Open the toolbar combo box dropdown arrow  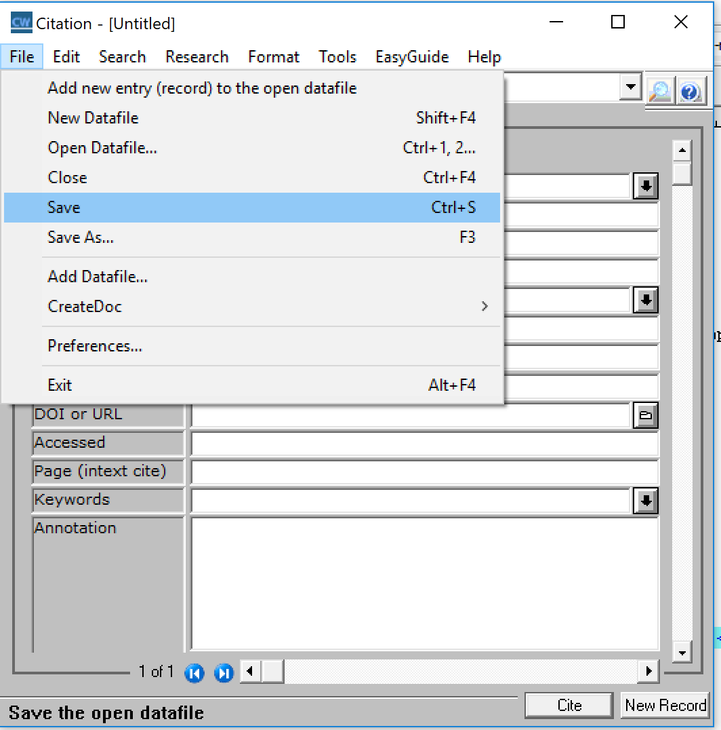(x=632, y=87)
